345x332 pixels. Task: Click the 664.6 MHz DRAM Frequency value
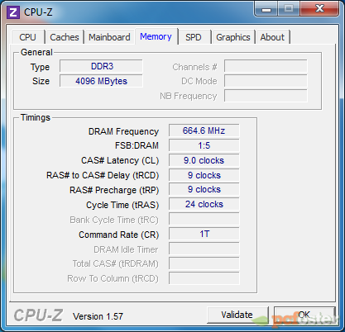tap(204, 130)
